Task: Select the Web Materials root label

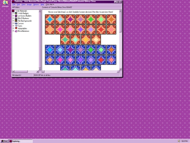Action: pos(21,11)
